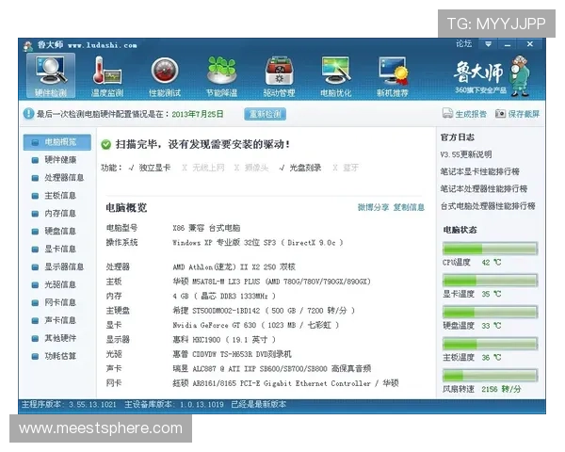Click 惠科 HKC1900 display text
The height and width of the screenshot is (452, 565).
(224, 340)
